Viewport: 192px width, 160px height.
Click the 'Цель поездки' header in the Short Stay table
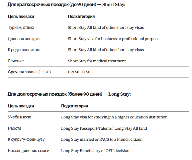21,17
